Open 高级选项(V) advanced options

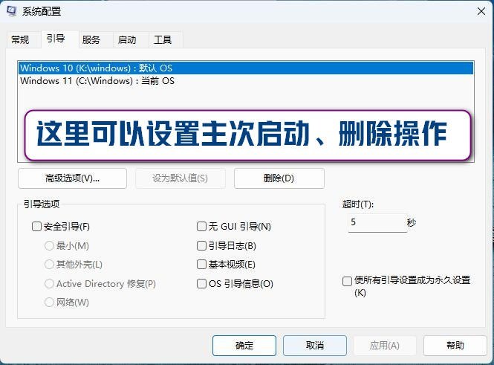click(72, 178)
